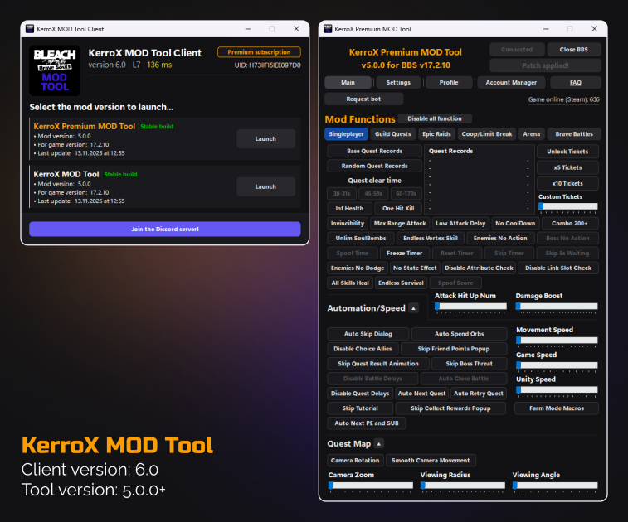628x522 pixels.
Task: Open the Account Manager tab
Action: pos(511,82)
